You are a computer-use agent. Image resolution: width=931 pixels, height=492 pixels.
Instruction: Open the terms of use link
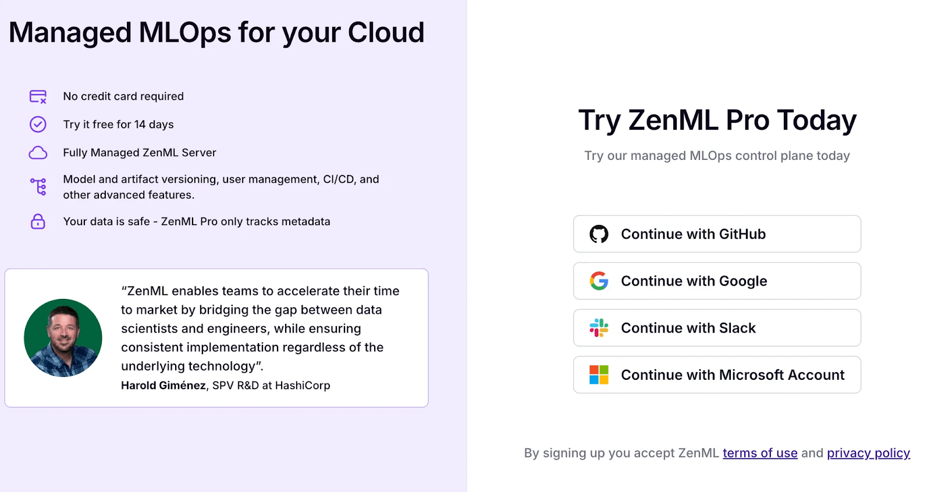[x=760, y=453]
